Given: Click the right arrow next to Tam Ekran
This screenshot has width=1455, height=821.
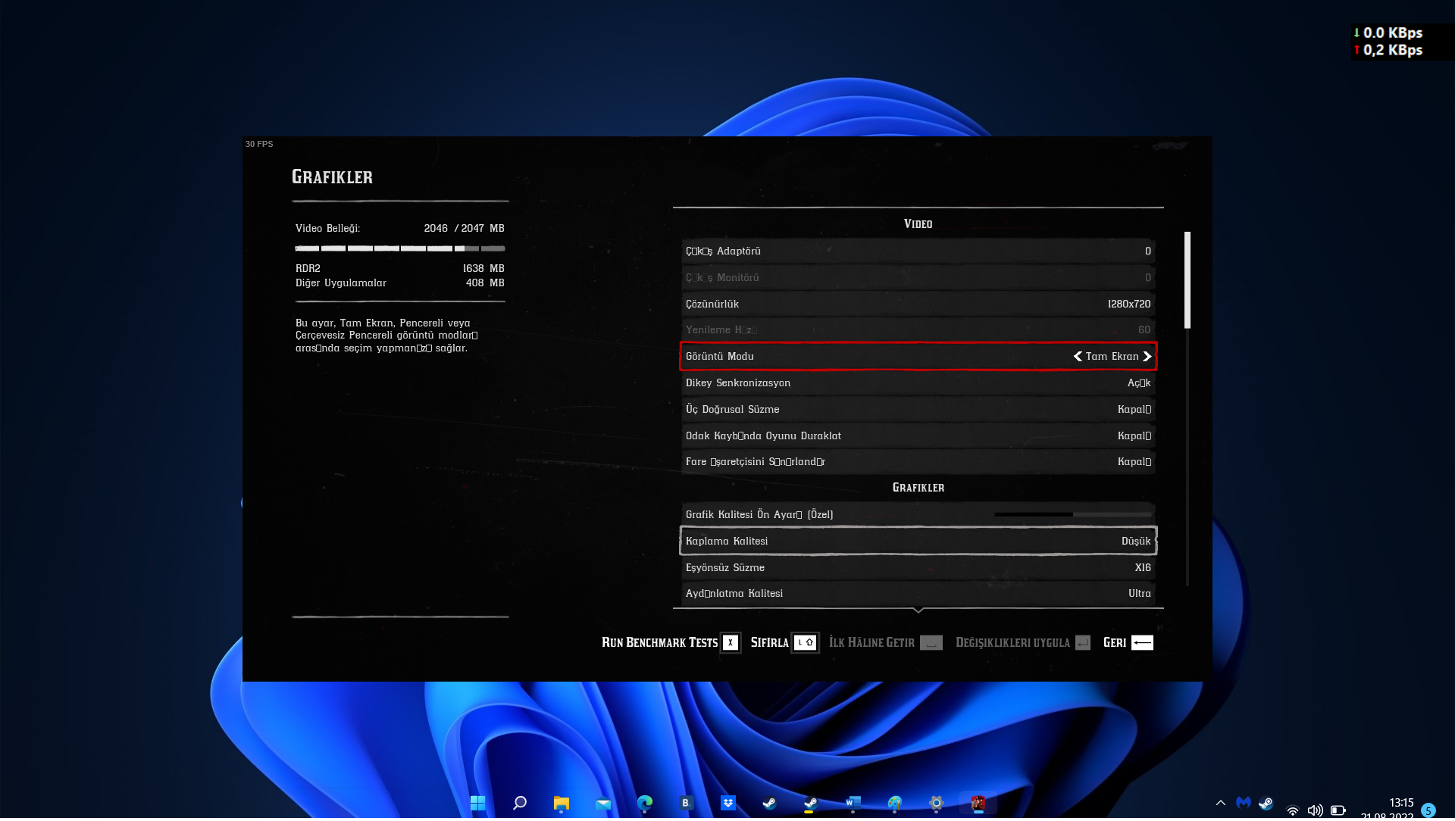Looking at the screenshot, I should (x=1147, y=357).
